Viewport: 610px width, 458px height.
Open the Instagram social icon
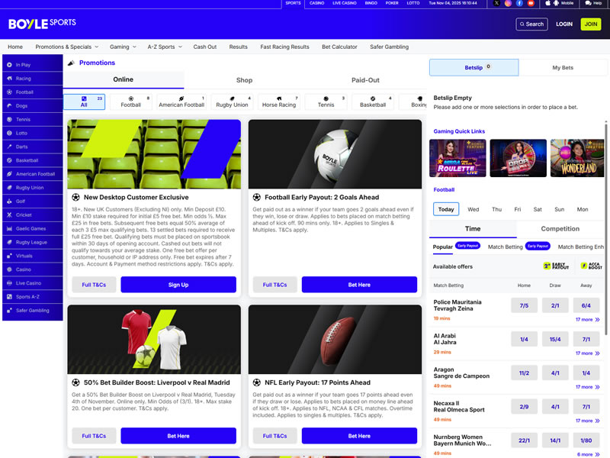tap(509, 3)
